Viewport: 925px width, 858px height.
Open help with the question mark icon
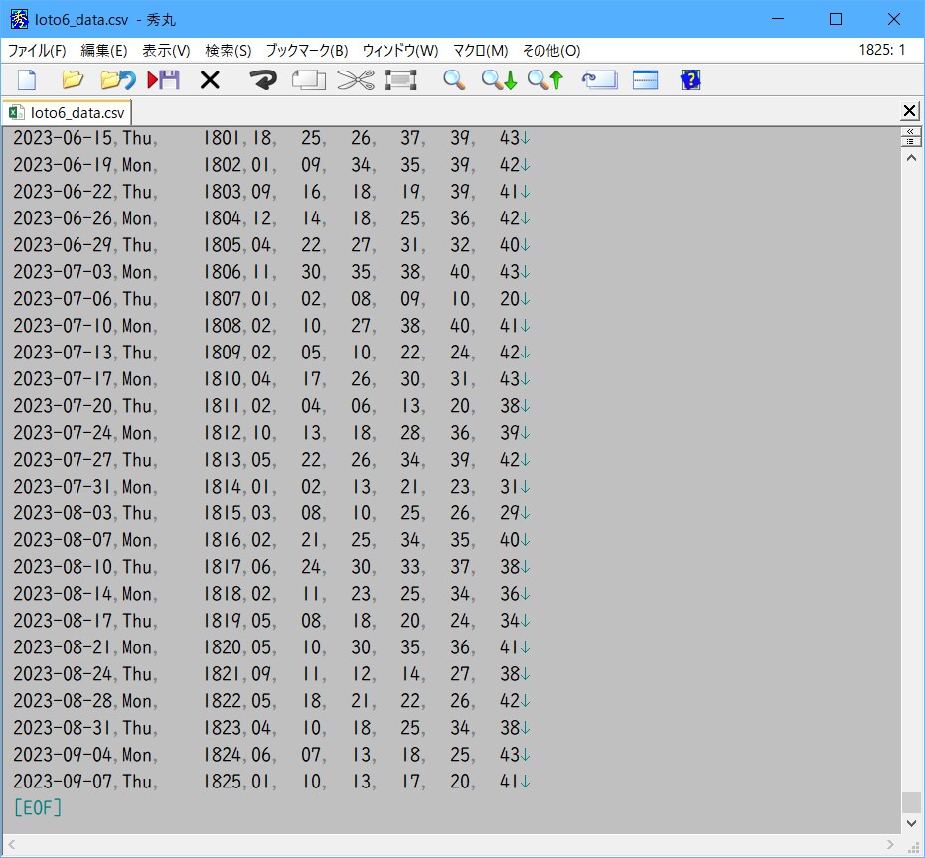(691, 79)
